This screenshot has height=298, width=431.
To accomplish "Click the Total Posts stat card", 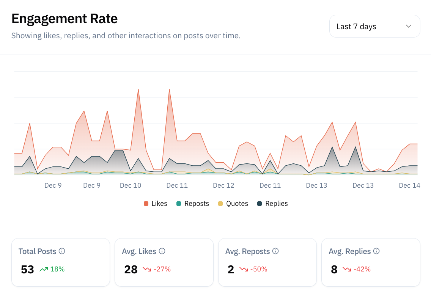I will pos(60,262).
